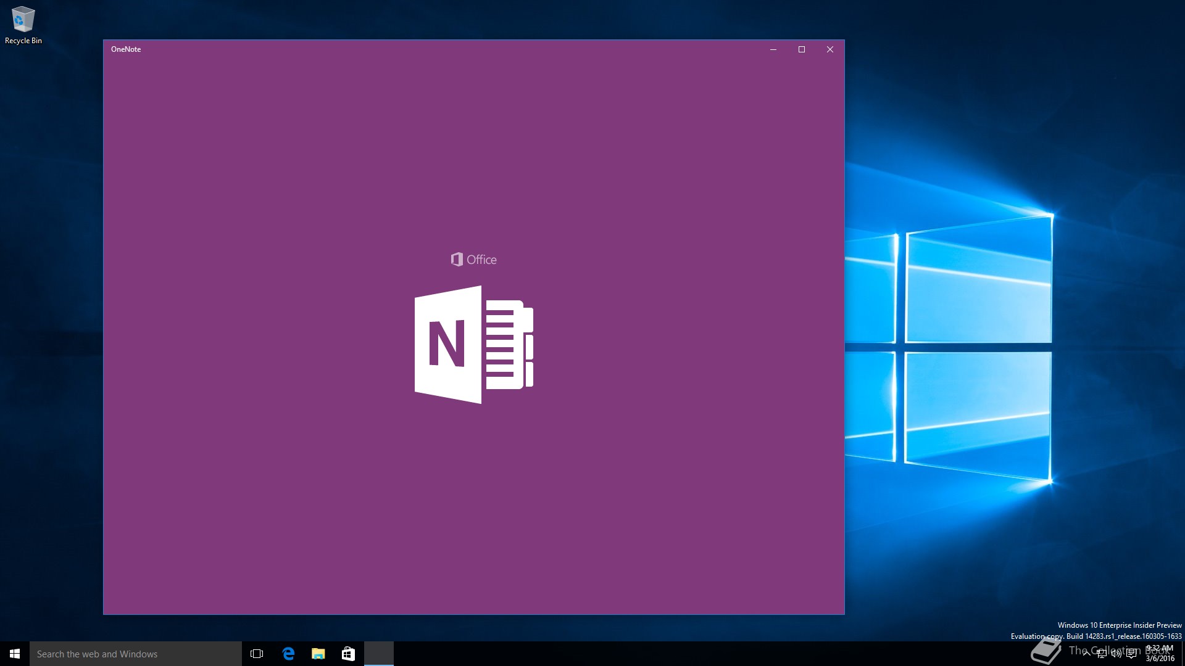Maximize the OneNote window

[x=802, y=49]
